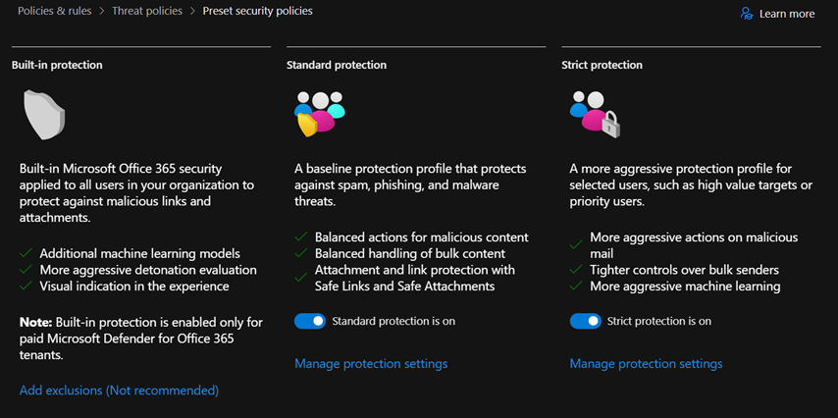The image size is (838, 418).
Task: Click Add exclusions (Not recommended) link
Action: 119,391
